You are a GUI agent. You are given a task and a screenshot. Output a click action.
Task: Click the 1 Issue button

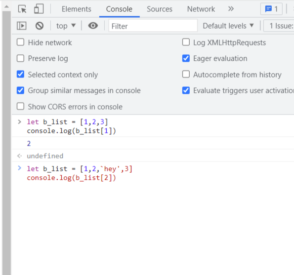(x=279, y=26)
